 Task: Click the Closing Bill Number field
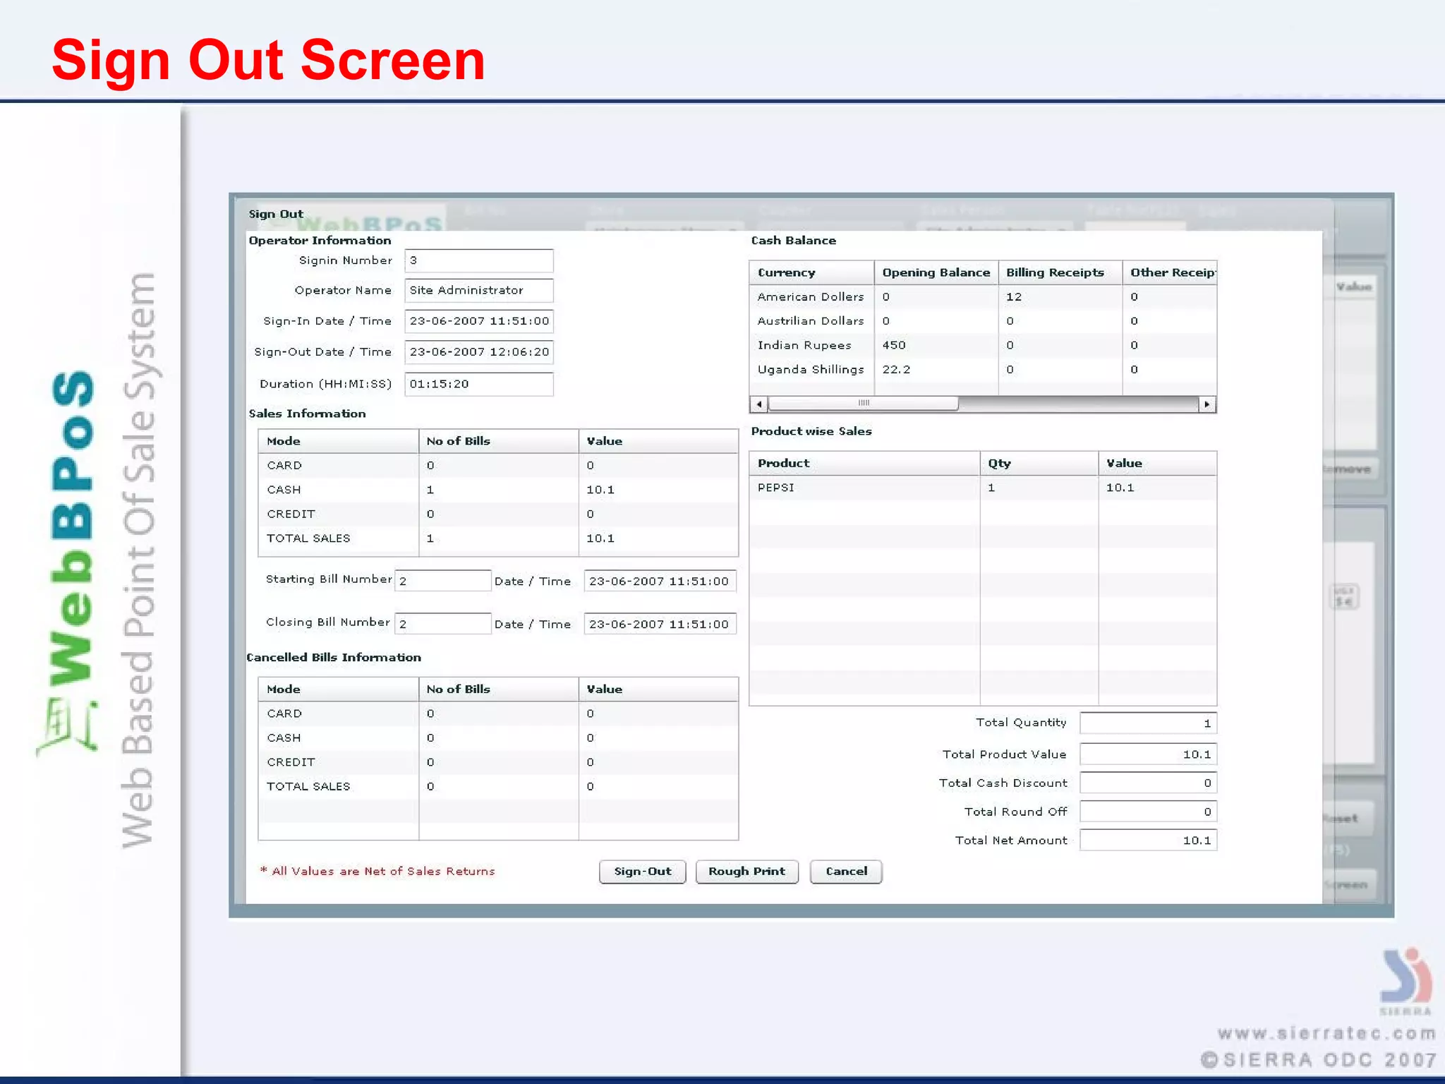443,624
